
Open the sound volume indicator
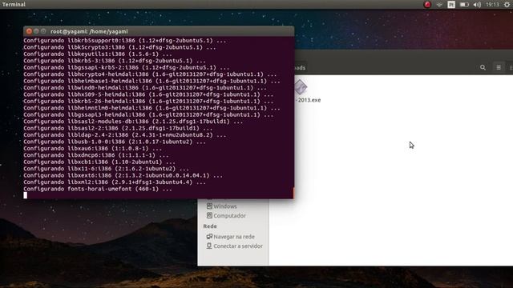coord(477,5)
